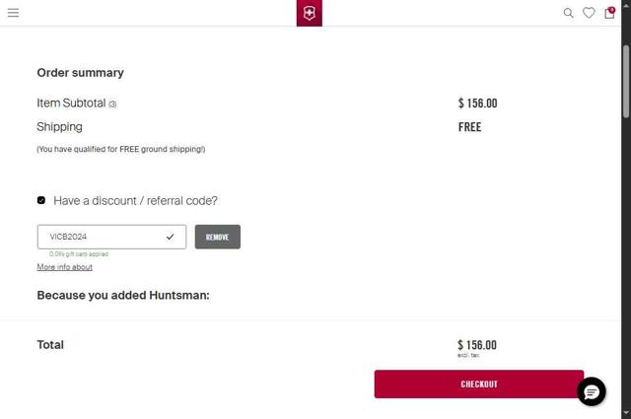
Task: Open the wishlist heart icon
Action: pyautogui.click(x=589, y=13)
